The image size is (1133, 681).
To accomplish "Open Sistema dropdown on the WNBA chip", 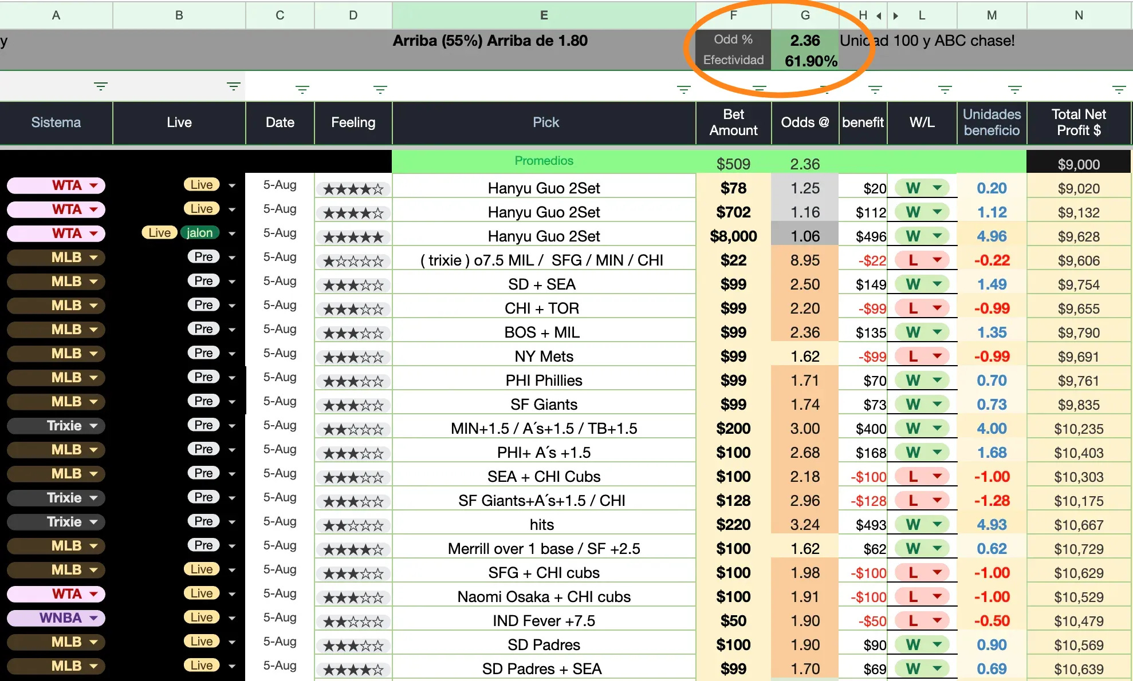I will [x=94, y=618].
